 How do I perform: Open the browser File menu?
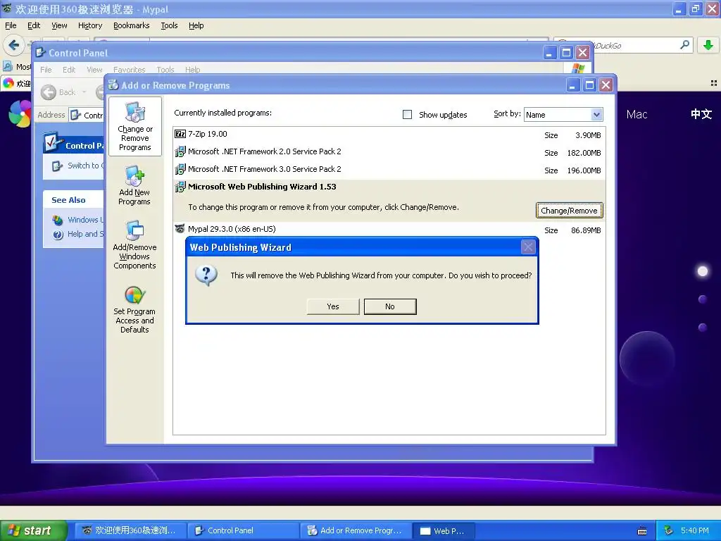point(11,25)
